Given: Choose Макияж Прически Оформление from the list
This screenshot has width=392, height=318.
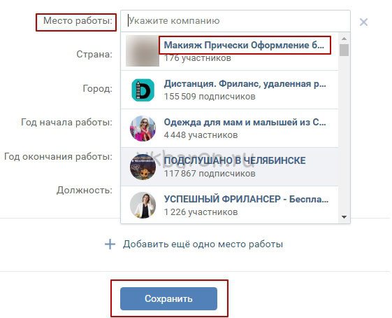Looking at the screenshot, I should 229,51.
